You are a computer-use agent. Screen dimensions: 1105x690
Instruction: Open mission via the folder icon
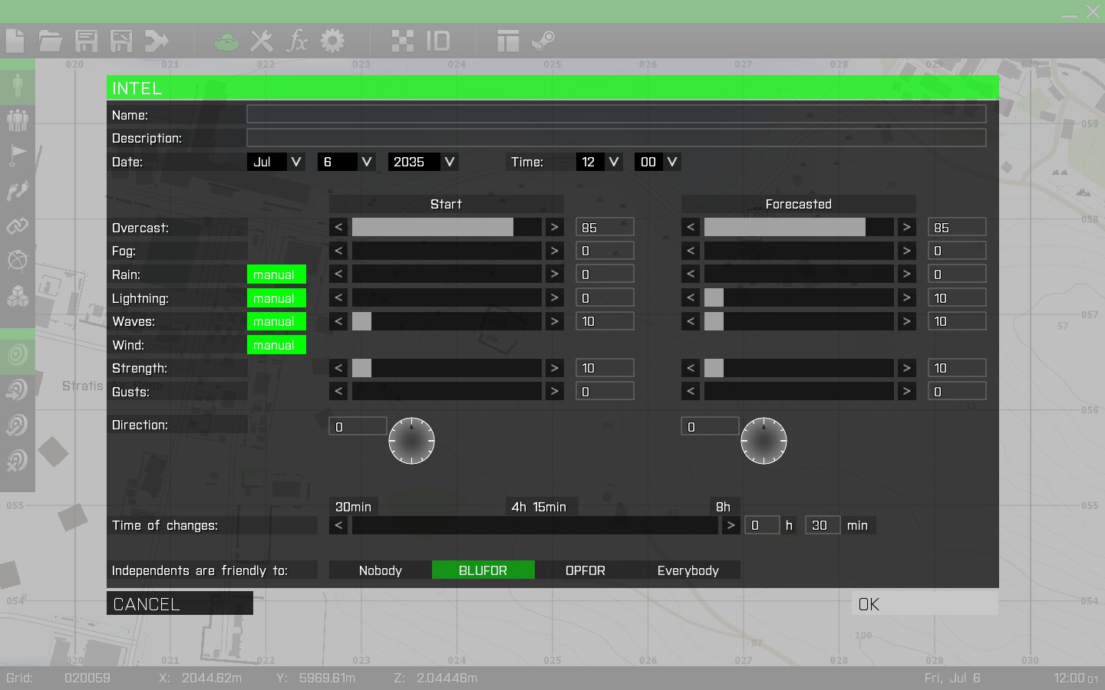point(51,41)
